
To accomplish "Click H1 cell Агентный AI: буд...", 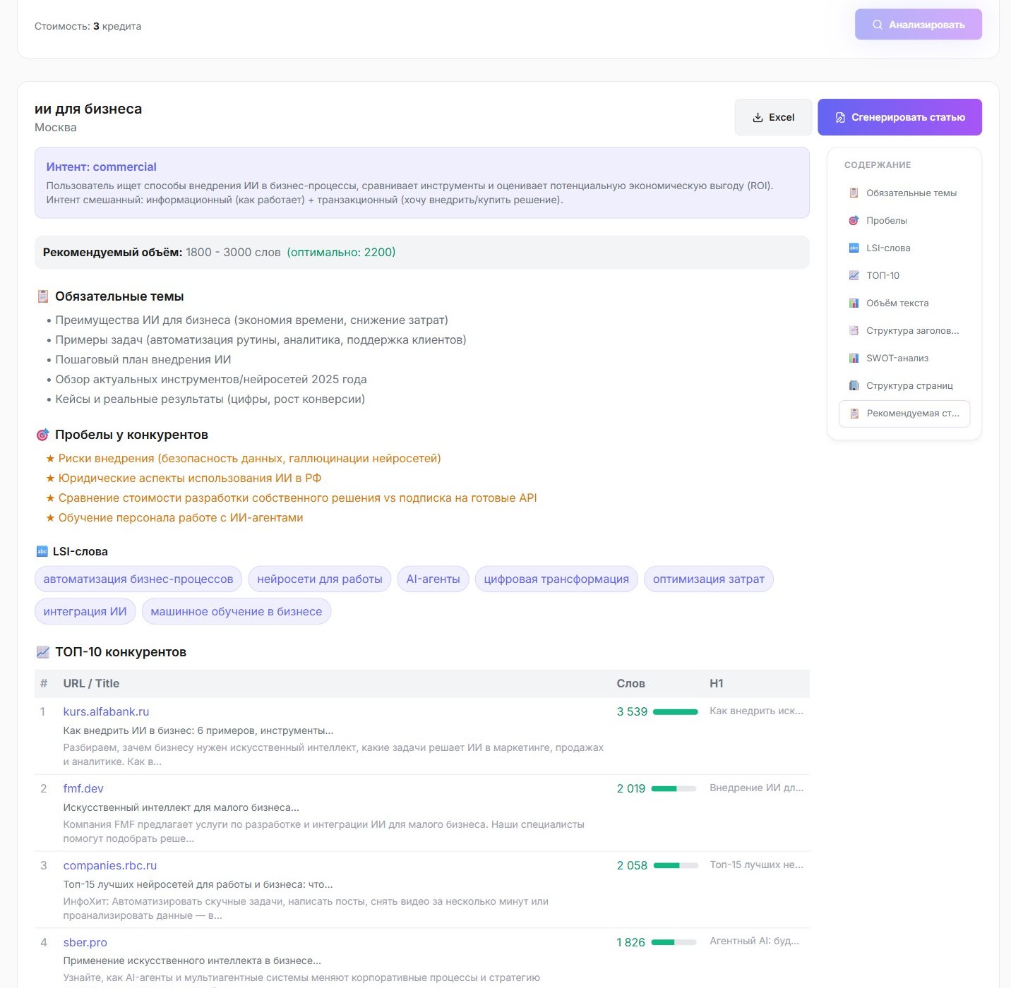I will (x=754, y=941).
